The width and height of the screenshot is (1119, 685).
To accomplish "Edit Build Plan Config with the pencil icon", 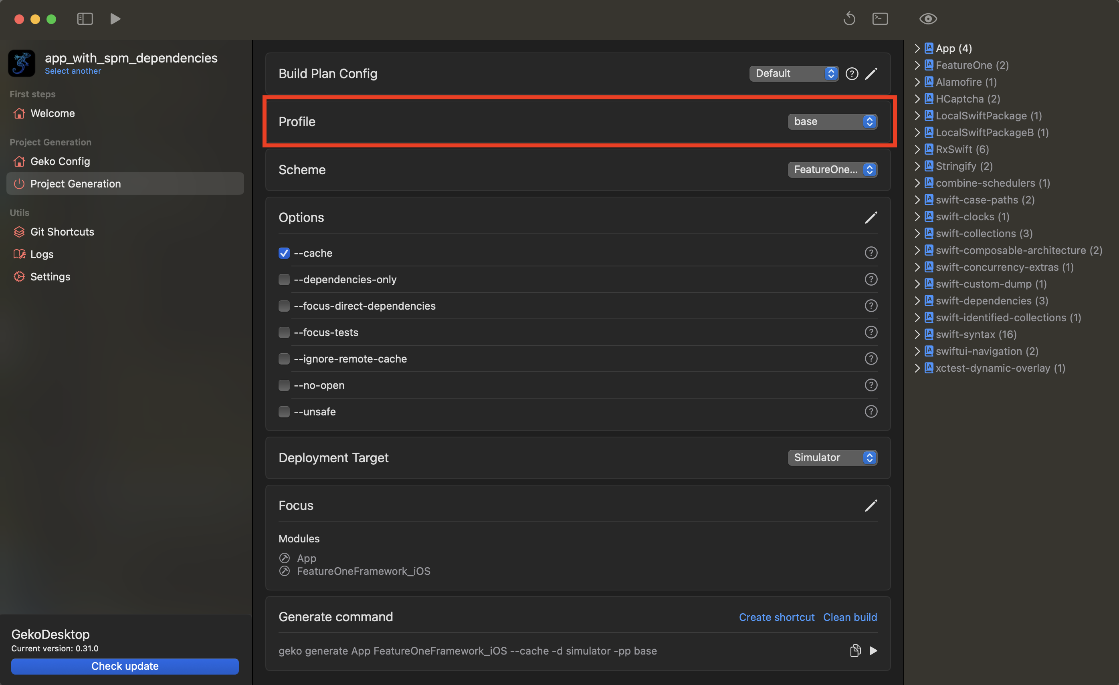I will point(871,74).
